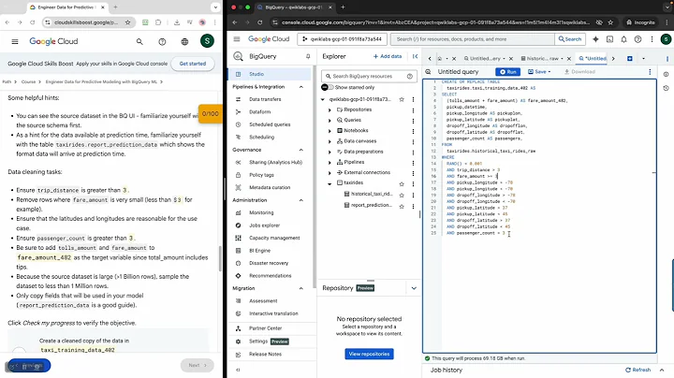This screenshot has height=378, width=674.
Task: Close the historical raw table tab
Action: [569, 58]
